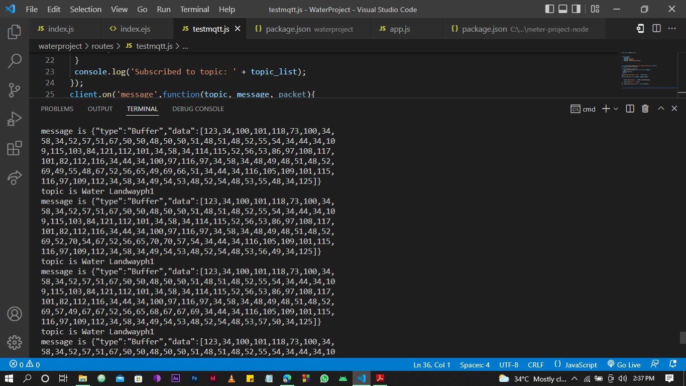Change indentation via Spaces: 4
The width and height of the screenshot is (686, 386).
tap(475, 365)
